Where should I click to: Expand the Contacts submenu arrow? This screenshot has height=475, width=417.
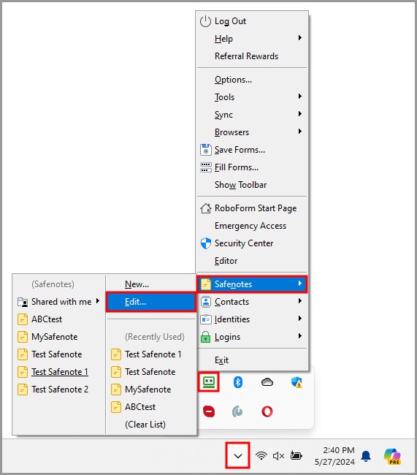(x=300, y=301)
